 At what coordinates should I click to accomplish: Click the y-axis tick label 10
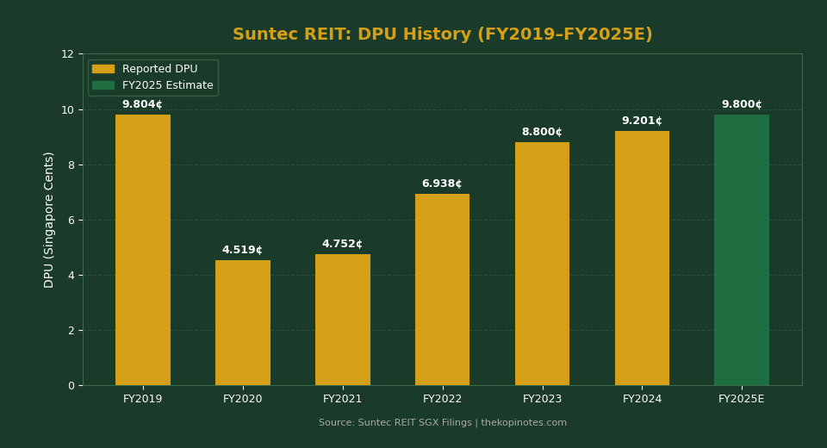68,110
